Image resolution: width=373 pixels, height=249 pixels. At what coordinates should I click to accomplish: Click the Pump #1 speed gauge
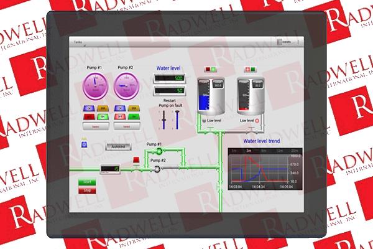(x=95, y=87)
